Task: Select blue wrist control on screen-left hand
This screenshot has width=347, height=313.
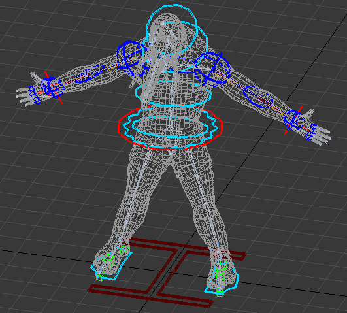Action: [53, 87]
